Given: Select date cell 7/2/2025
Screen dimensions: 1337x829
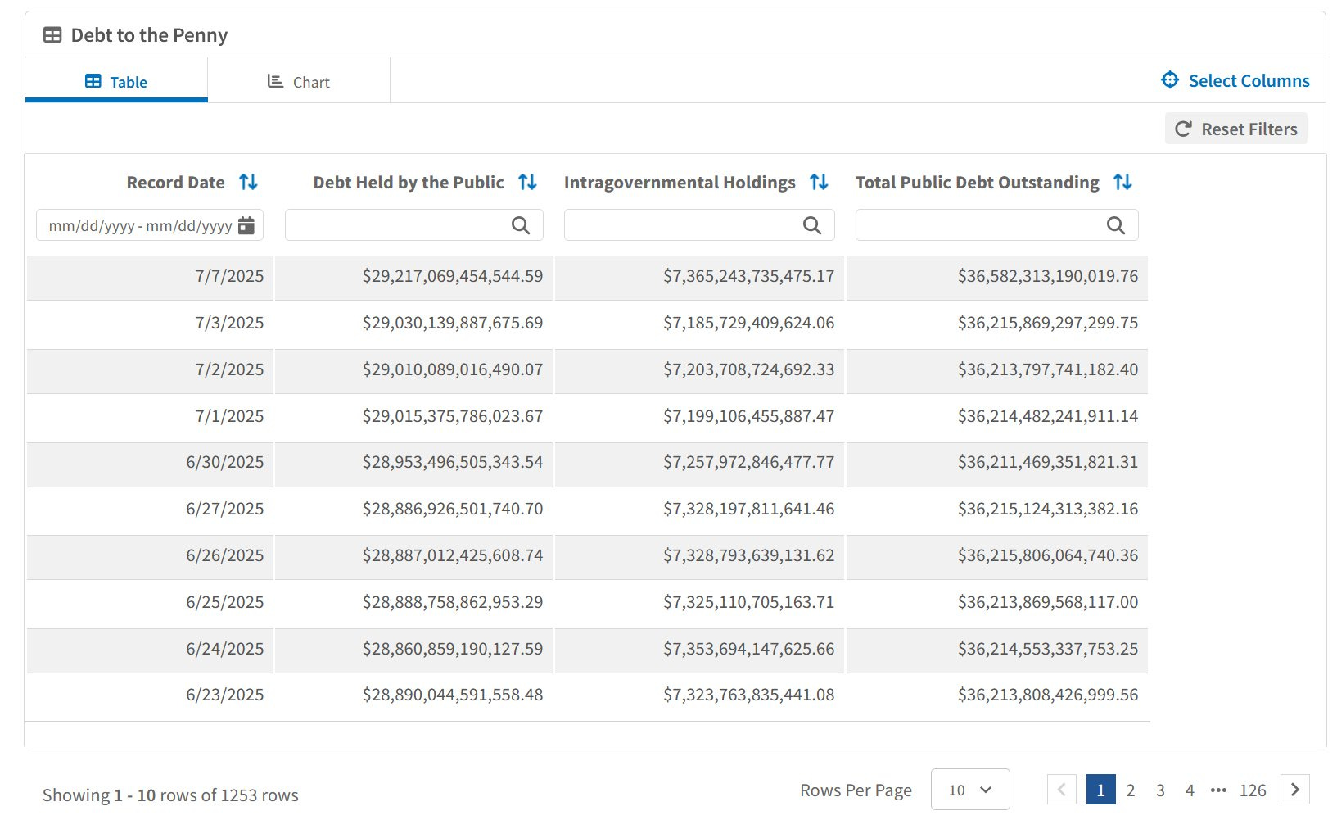Looking at the screenshot, I should point(229,369).
